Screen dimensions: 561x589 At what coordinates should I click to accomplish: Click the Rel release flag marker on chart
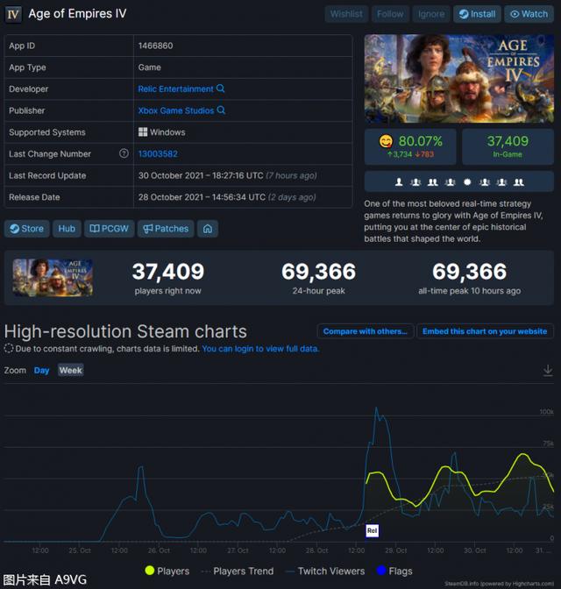coord(372,530)
